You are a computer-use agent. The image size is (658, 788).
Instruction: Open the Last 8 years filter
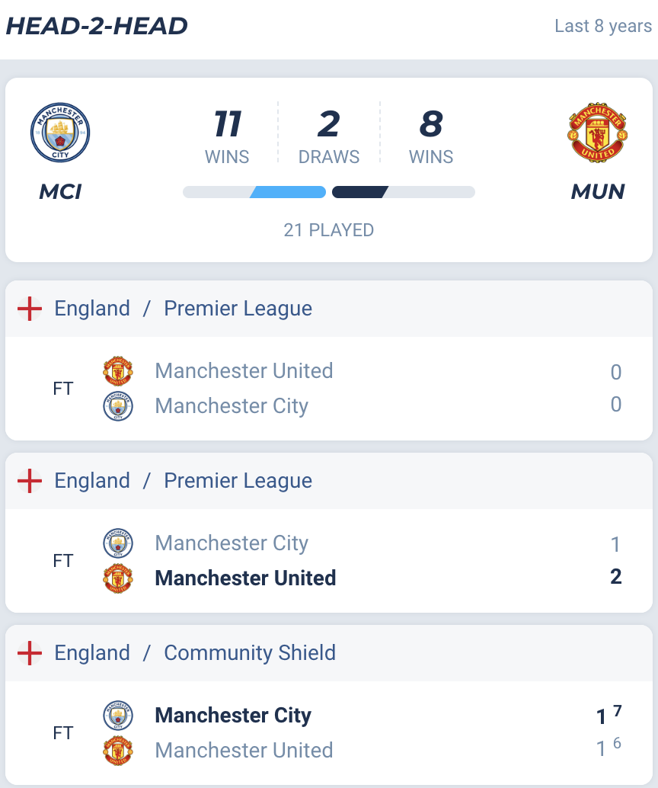click(603, 26)
